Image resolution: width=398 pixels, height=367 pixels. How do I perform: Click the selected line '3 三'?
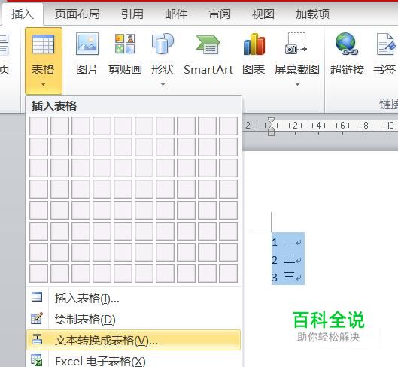coord(287,277)
